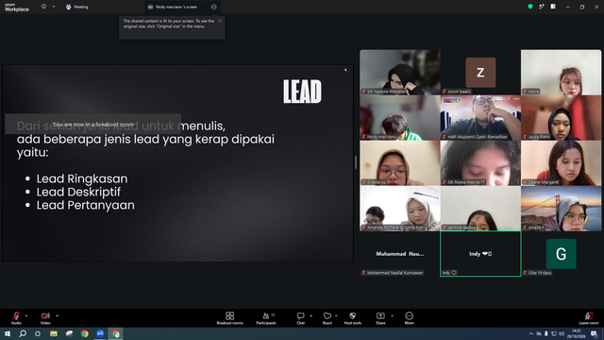Screen dimensions: 604x340
Task: Select Siti Nadyne Rizkana's video tile
Action: click(x=400, y=72)
